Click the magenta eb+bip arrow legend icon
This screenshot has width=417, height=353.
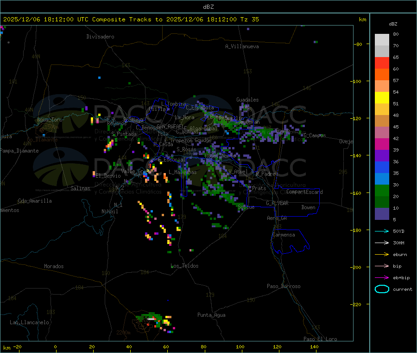(x=382, y=278)
